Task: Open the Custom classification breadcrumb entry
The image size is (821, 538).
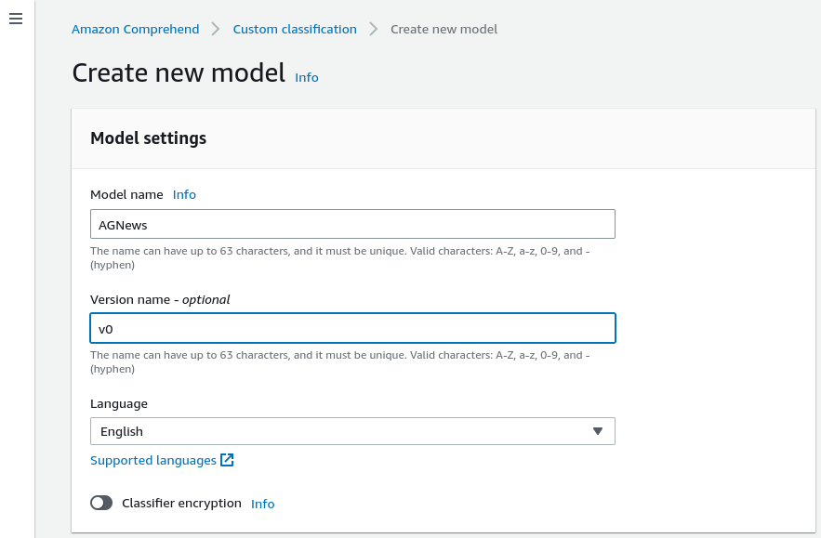Action: (x=295, y=29)
